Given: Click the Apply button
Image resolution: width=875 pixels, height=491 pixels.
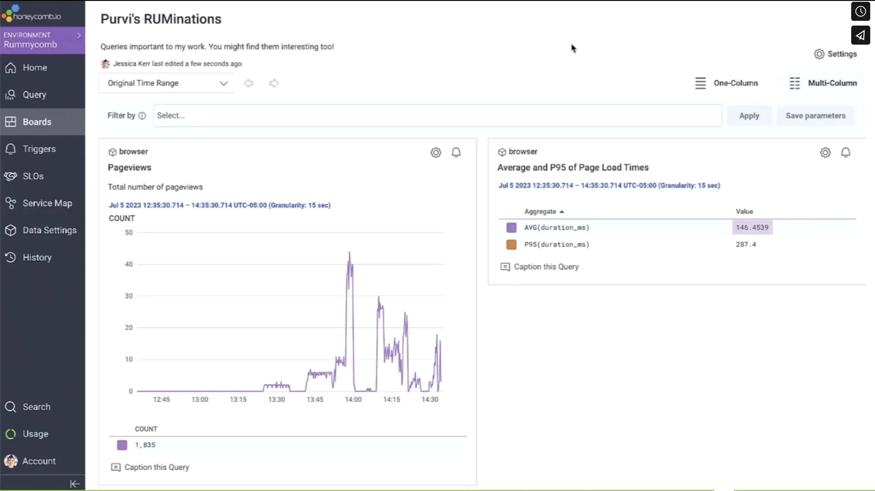Looking at the screenshot, I should pos(749,115).
